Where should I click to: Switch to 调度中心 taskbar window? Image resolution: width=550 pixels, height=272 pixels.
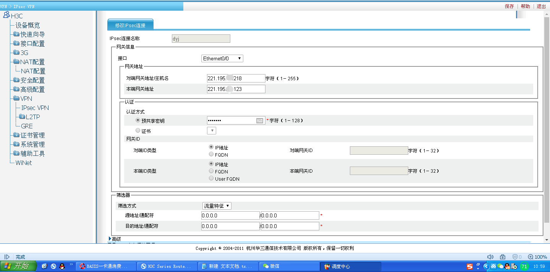[351, 266]
